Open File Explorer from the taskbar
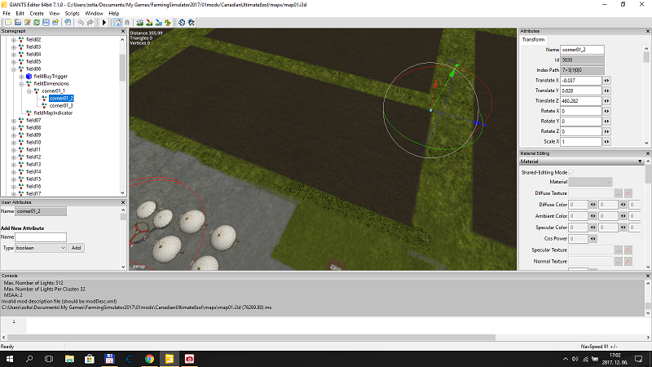Image resolution: width=652 pixels, height=367 pixels. click(x=69, y=359)
